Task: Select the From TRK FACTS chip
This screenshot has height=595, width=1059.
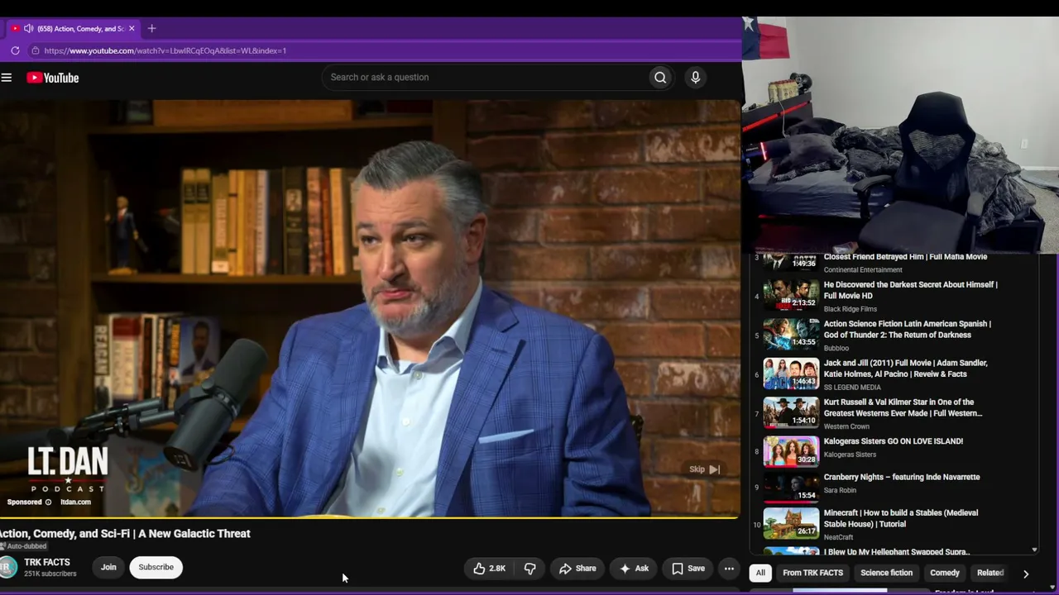Action: pyautogui.click(x=812, y=573)
